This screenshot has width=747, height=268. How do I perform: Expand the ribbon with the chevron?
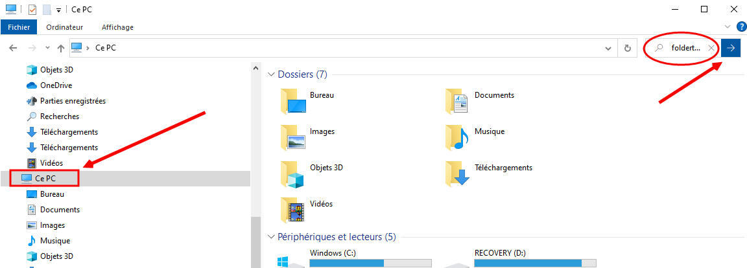pos(728,27)
